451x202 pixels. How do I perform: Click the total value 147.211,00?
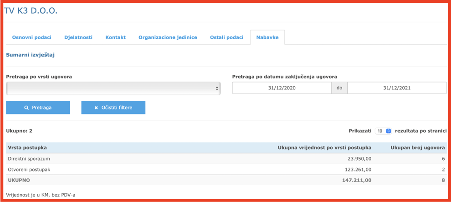[x=356, y=180]
